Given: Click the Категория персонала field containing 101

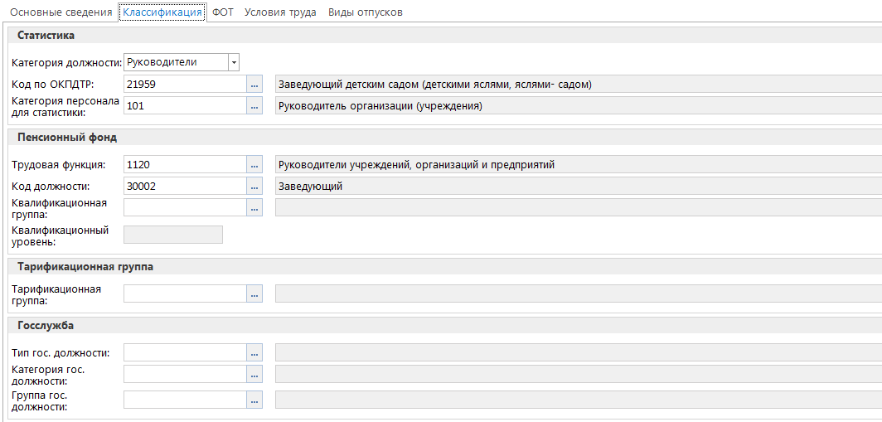Looking at the screenshot, I should click(184, 106).
